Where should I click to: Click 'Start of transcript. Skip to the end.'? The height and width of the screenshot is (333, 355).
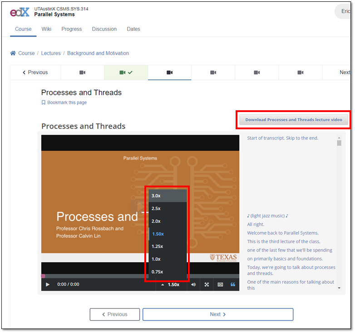point(282,138)
